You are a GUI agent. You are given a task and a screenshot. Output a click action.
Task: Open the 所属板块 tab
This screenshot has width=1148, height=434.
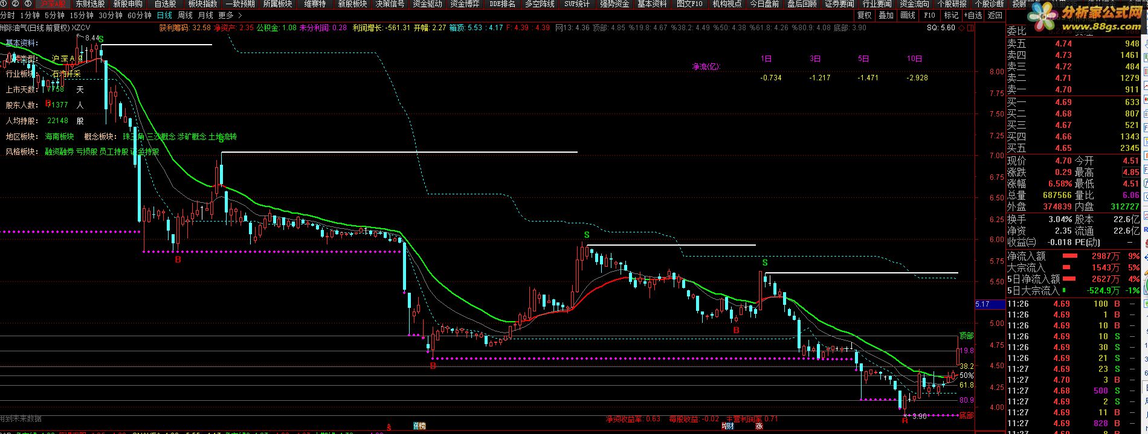tap(277, 4)
